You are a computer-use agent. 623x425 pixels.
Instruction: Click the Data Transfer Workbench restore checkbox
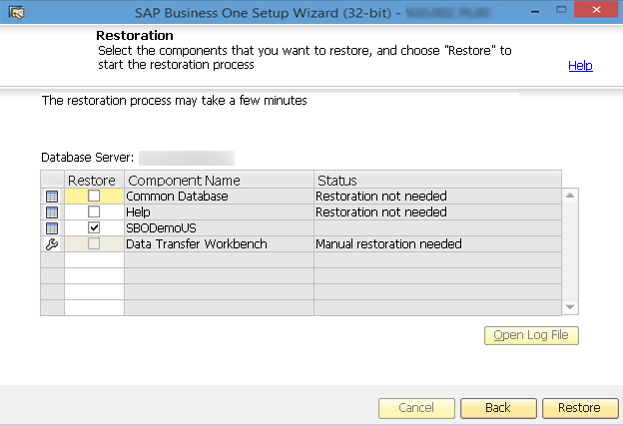pos(94,243)
